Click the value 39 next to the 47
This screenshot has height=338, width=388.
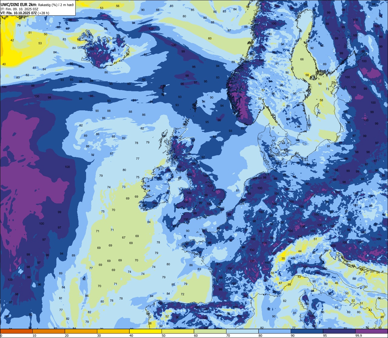[289, 285]
